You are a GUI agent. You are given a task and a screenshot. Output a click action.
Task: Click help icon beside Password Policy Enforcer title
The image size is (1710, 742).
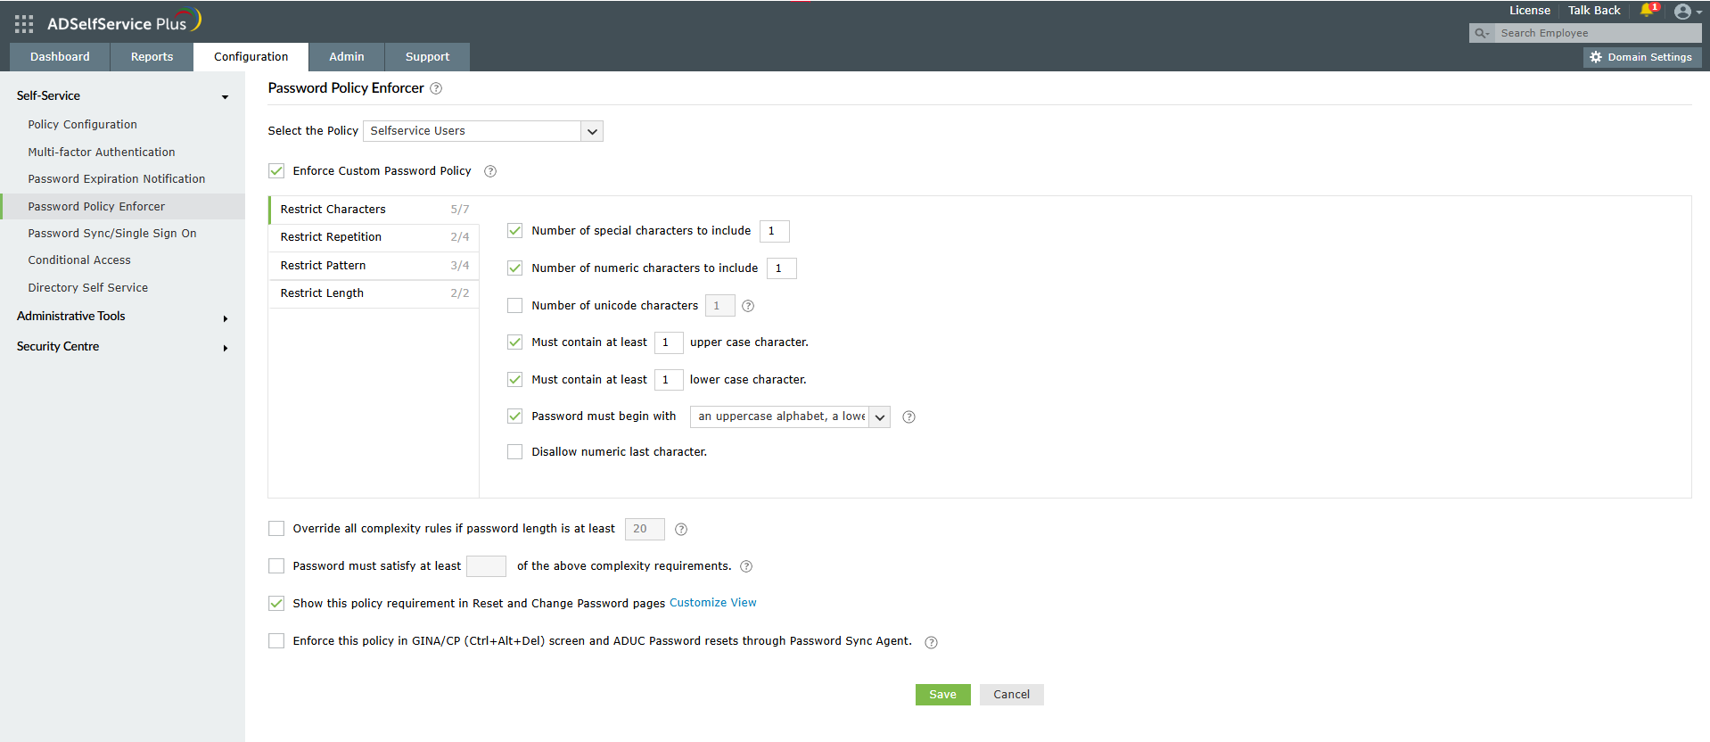(436, 88)
